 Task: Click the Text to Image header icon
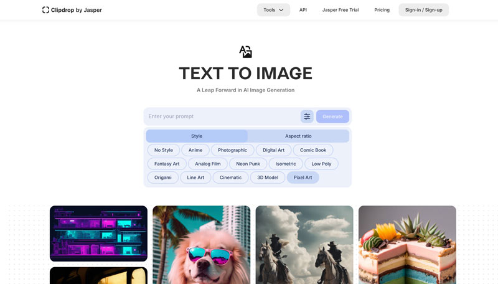(245, 52)
